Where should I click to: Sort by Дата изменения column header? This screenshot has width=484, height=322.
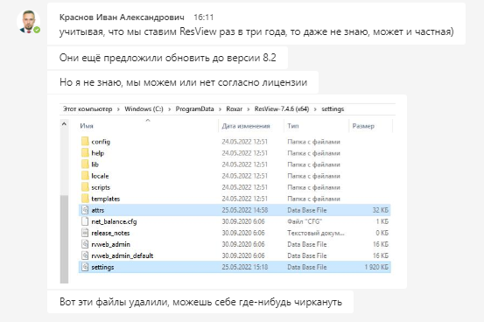pyautogui.click(x=246, y=126)
